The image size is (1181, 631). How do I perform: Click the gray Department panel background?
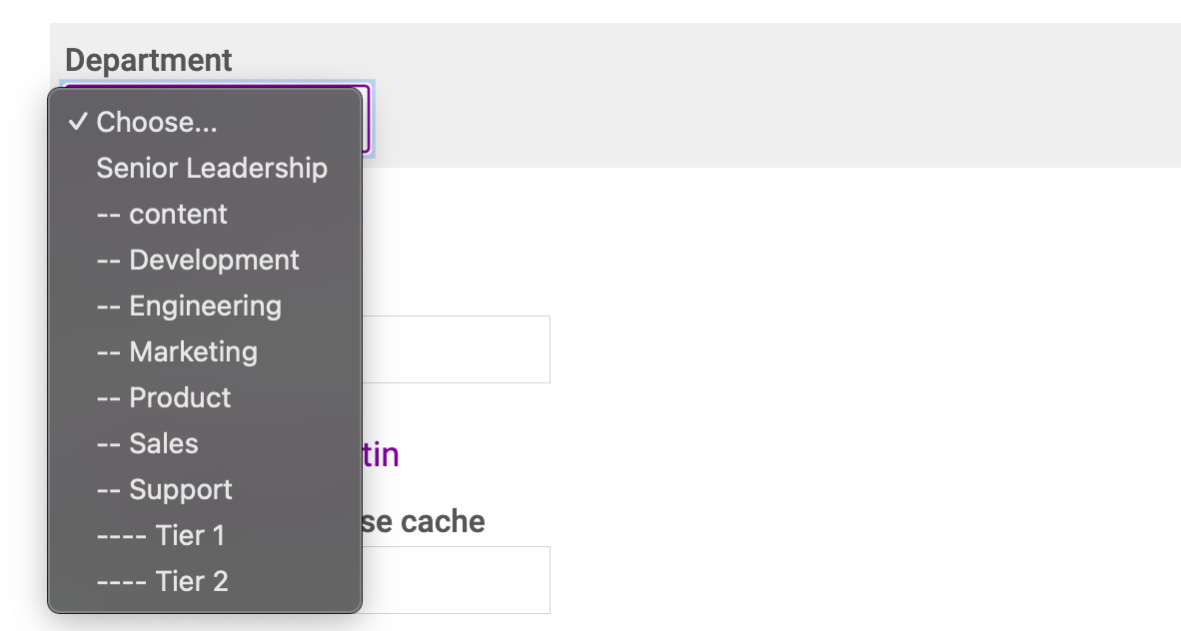coord(753,95)
